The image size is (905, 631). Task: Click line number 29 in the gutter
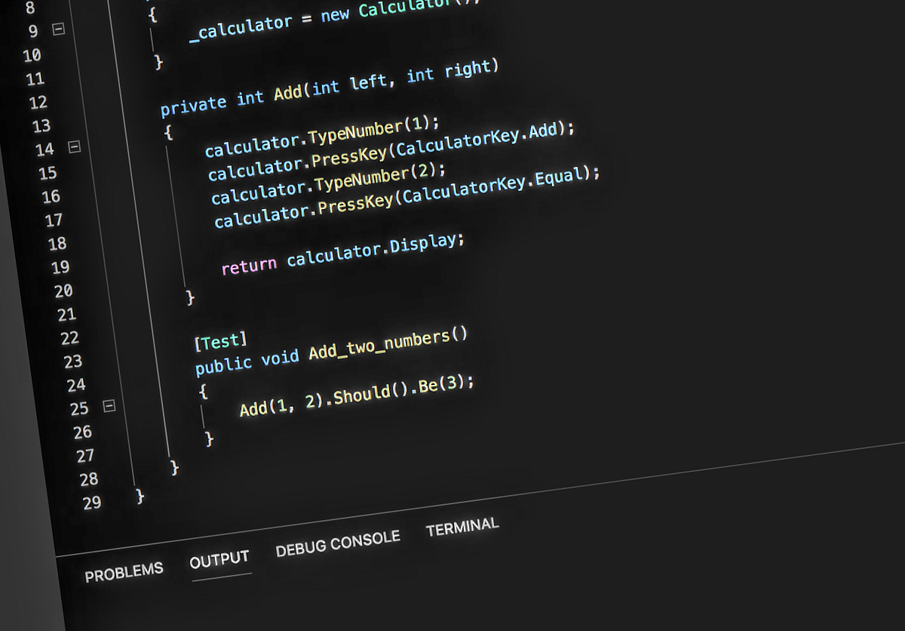[92, 503]
